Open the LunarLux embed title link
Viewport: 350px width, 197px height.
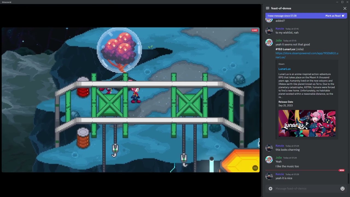coord(284,69)
